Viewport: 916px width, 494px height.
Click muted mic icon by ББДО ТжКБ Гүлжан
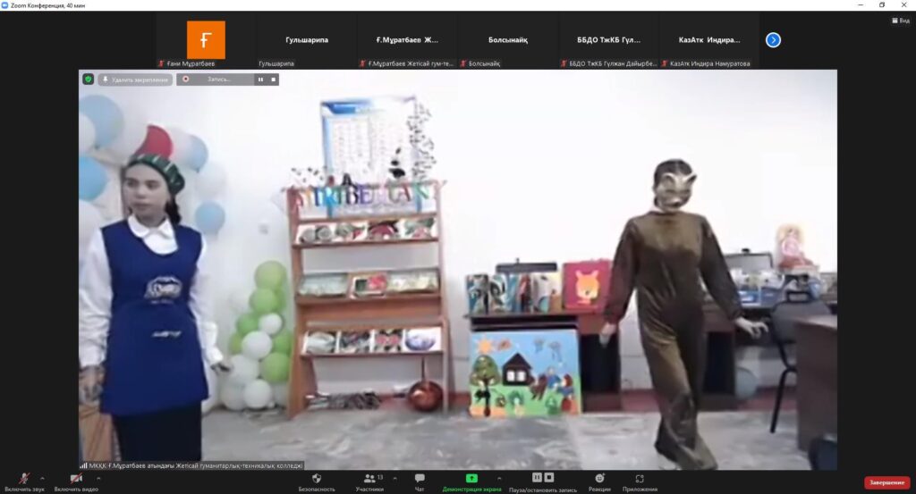(564, 63)
